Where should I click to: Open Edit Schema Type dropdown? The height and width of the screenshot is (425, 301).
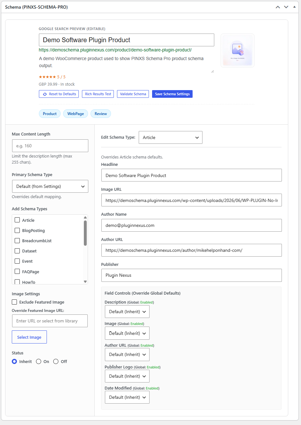tap(171, 137)
